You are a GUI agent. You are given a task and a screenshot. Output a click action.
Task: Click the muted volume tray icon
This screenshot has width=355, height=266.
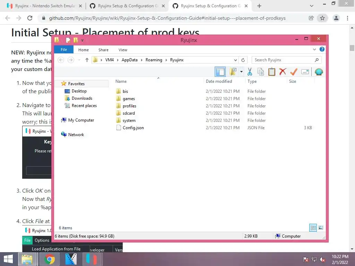pos(322,259)
